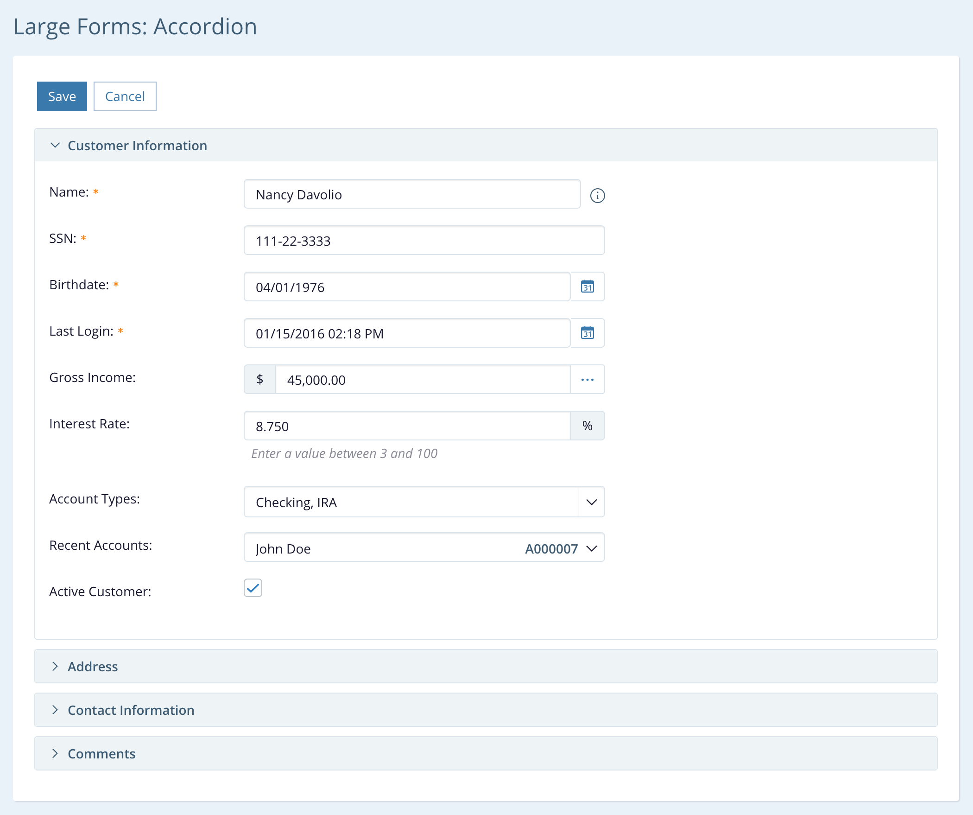Click into the Name text field

coord(411,194)
